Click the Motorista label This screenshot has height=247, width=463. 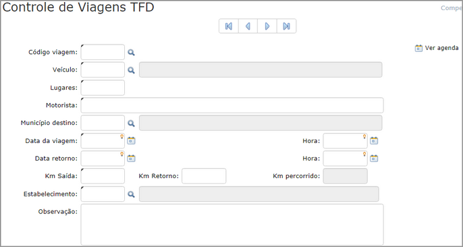point(61,105)
